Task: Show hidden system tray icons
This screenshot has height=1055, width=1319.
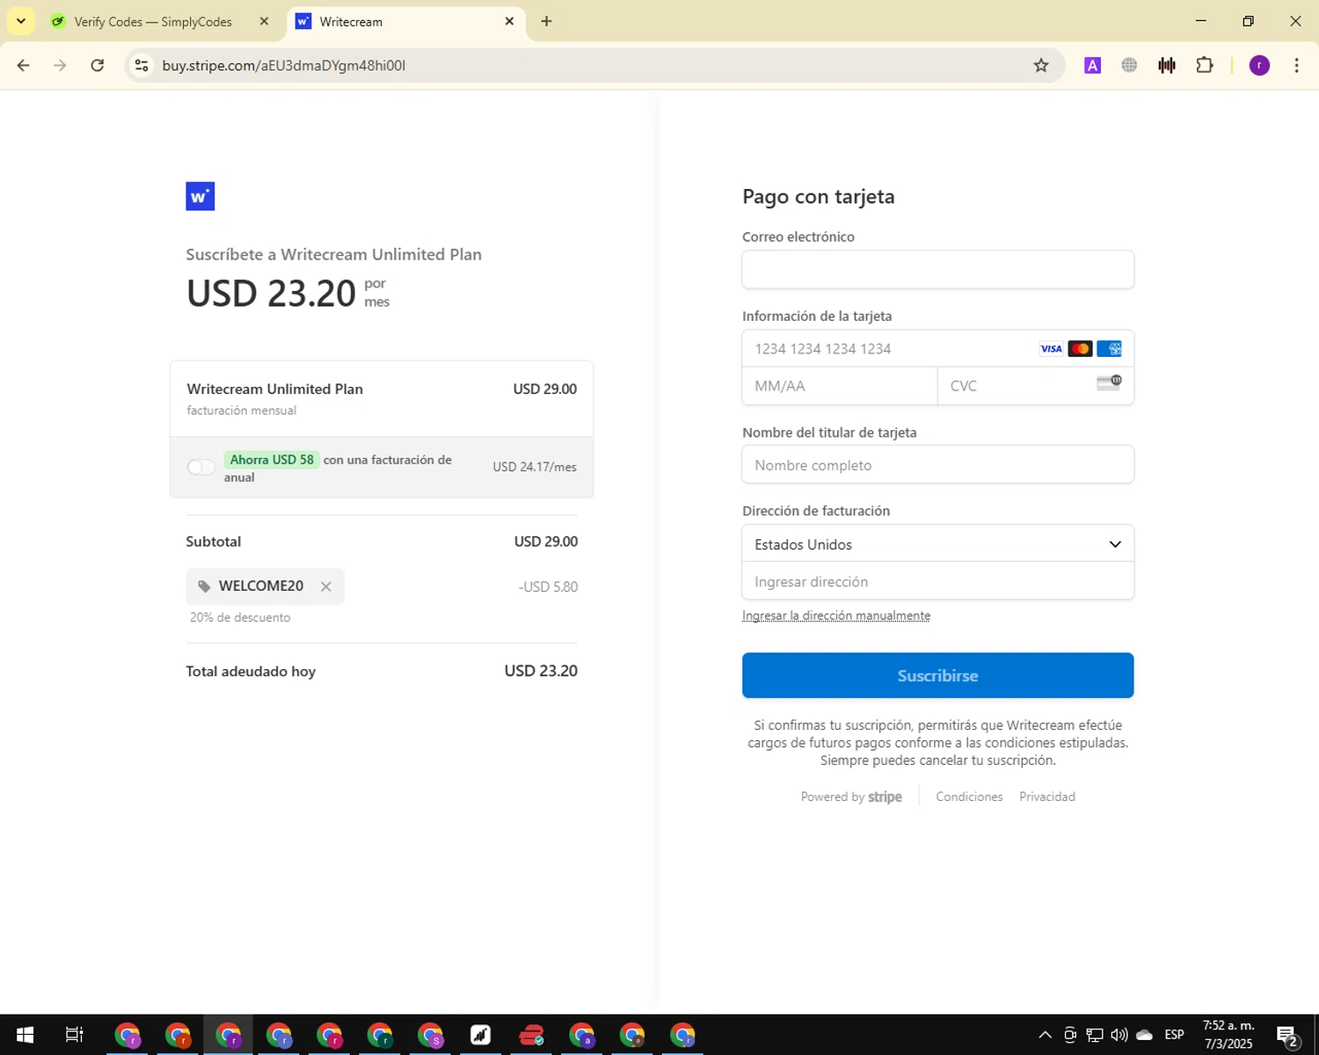Action: [x=1045, y=1035]
